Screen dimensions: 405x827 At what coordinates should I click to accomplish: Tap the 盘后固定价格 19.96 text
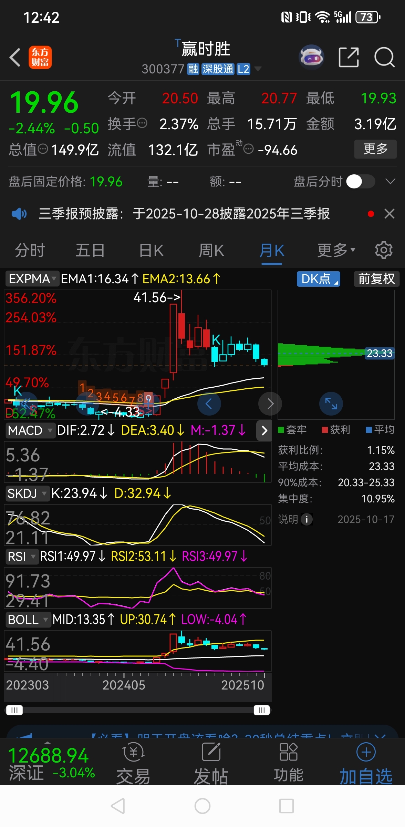tap(65, 182)
